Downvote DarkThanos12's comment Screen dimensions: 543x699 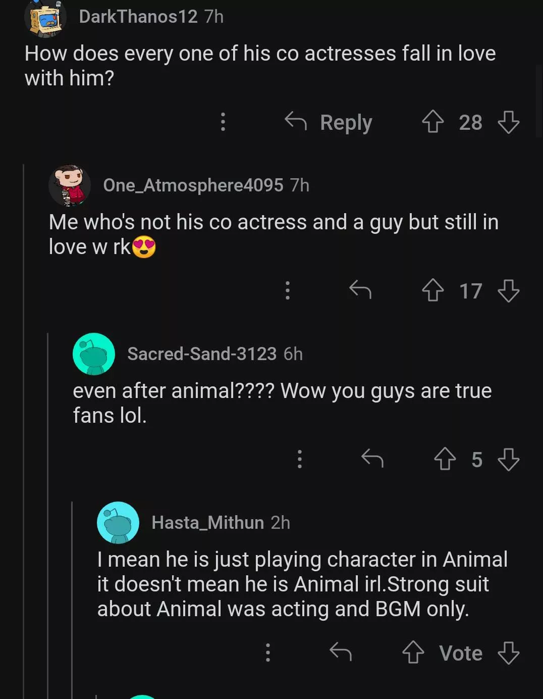pyautogui.click(x=508, y=122)
